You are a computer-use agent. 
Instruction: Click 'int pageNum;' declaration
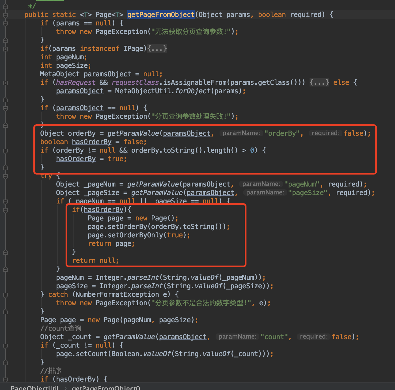[x=64, y=57]
